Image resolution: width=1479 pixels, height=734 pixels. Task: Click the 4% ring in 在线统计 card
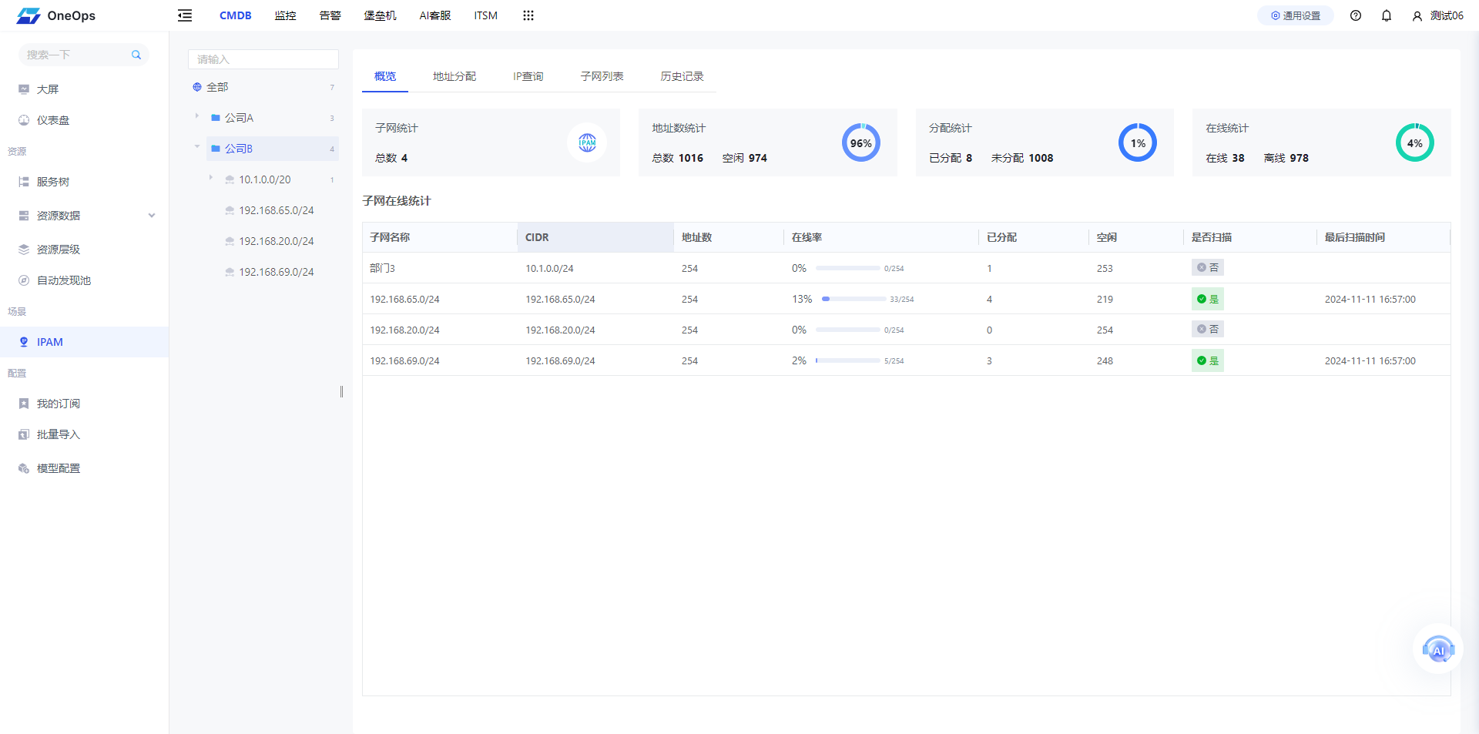click(1415, 142)
